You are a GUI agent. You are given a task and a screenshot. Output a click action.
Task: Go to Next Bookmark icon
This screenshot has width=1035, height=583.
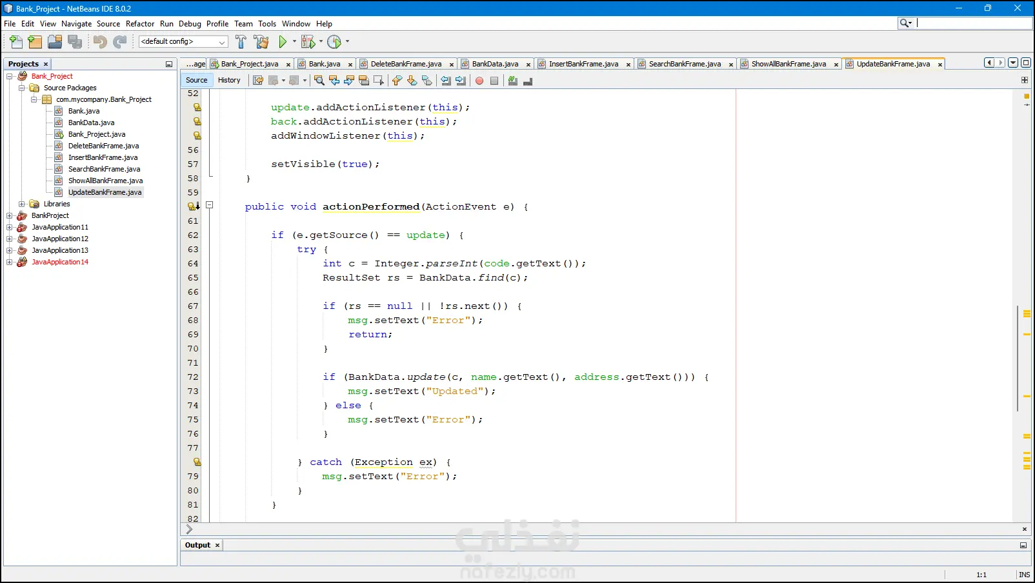click(x=412, y=81)
